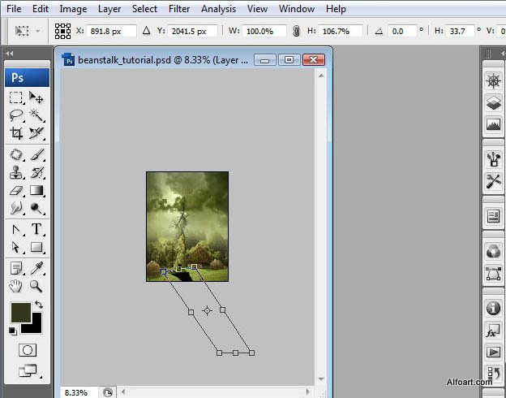Choose the Eraser tool
Image resolution: width=506 pixels, height=398 pixels.
(x=16, y=191)
